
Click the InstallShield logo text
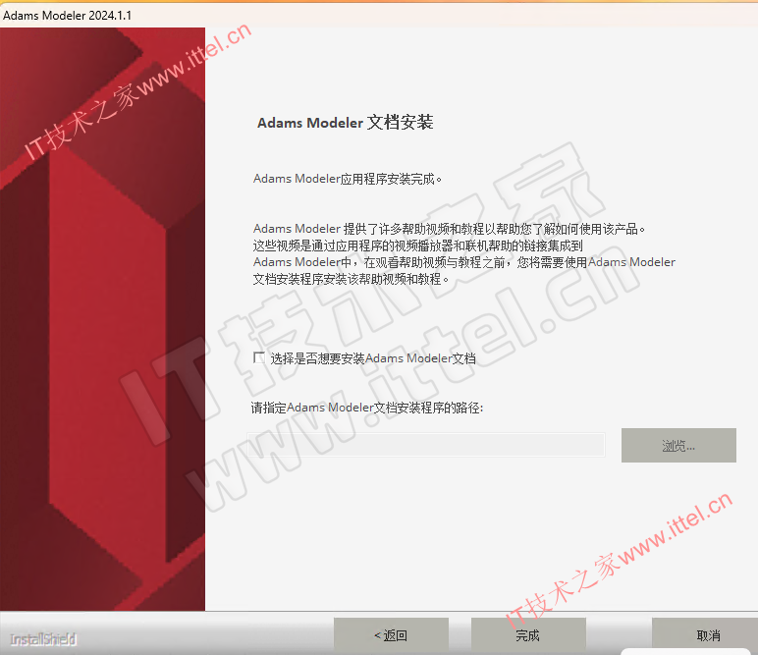tap(43, 639)
